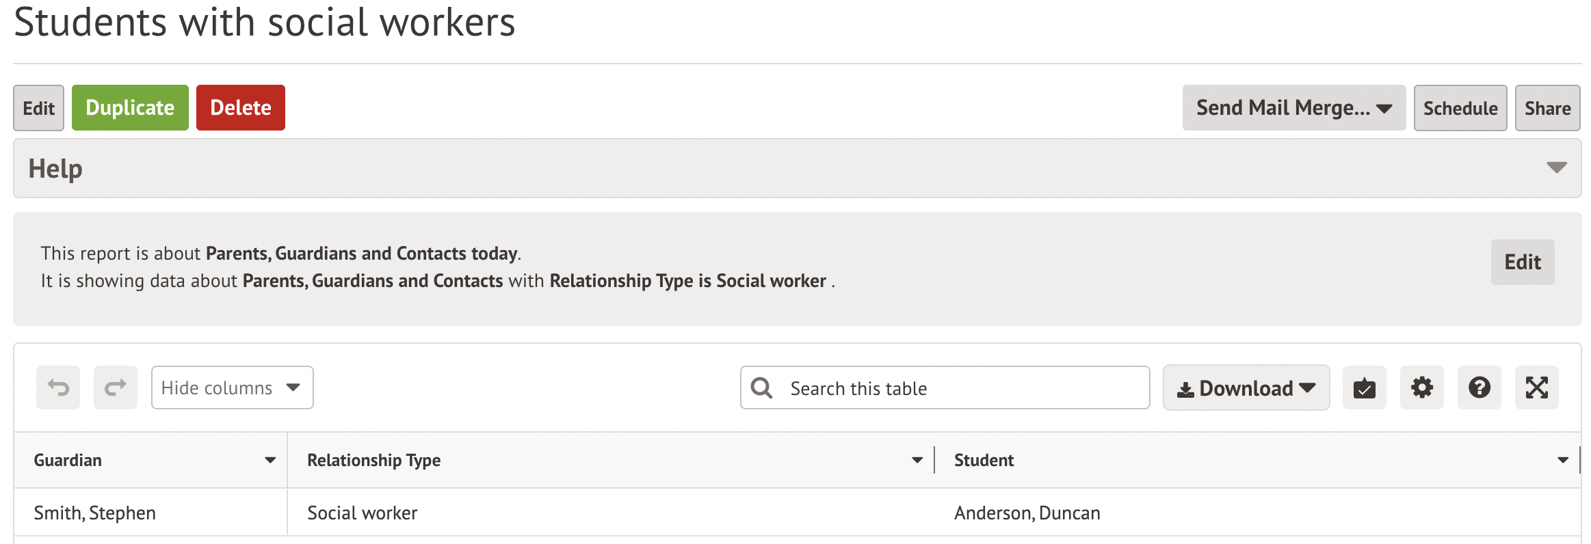Open Send Mail Merge dropdown
1591x544 pixels.
pos(1293,108)
